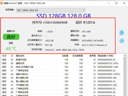
Task: Select the 新增坏块数 attribute row
Action: (62, 60)
